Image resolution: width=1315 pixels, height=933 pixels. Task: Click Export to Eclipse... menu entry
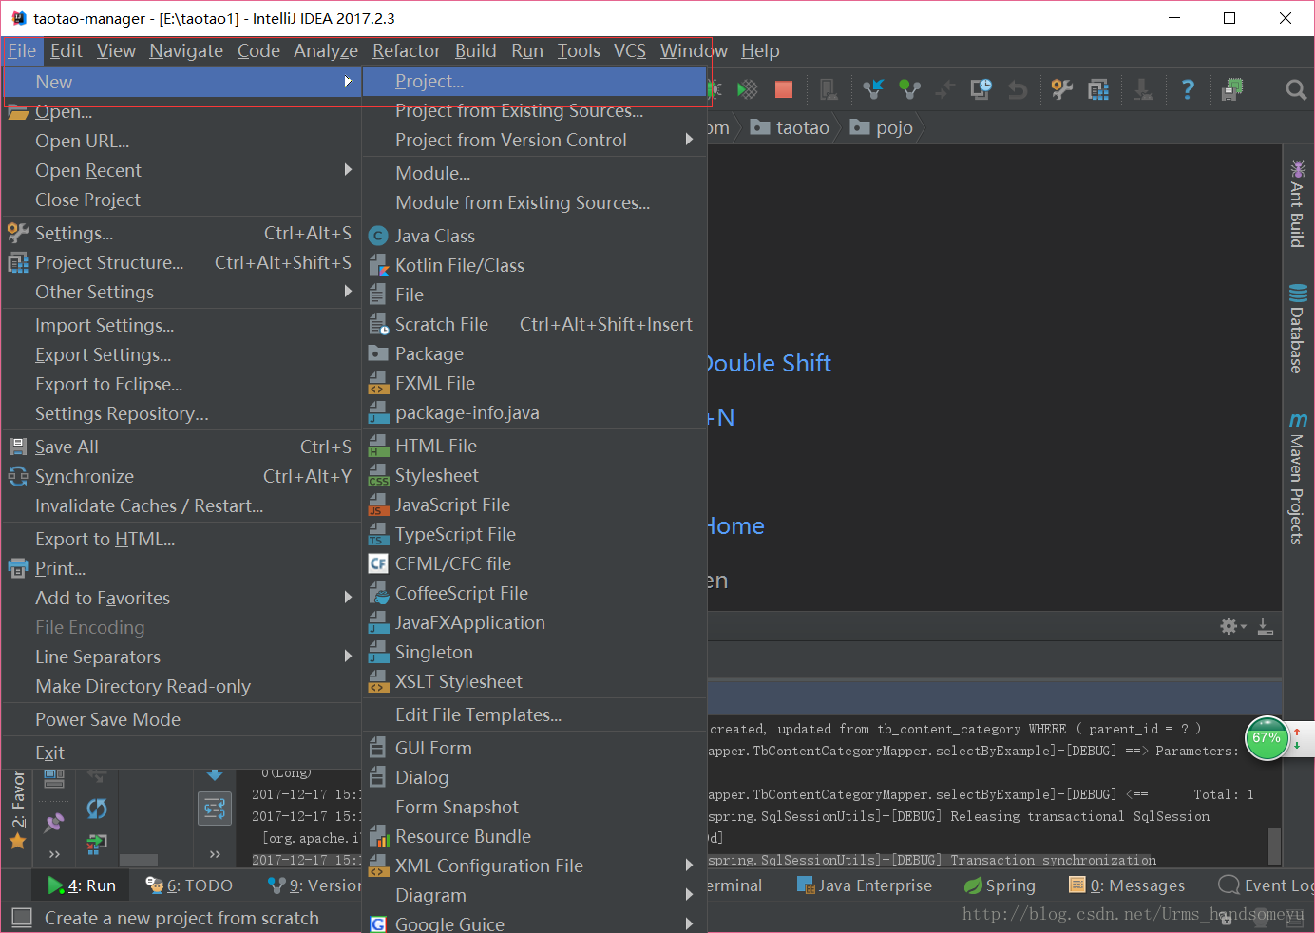pyautogui.click(x=181, y=384)
